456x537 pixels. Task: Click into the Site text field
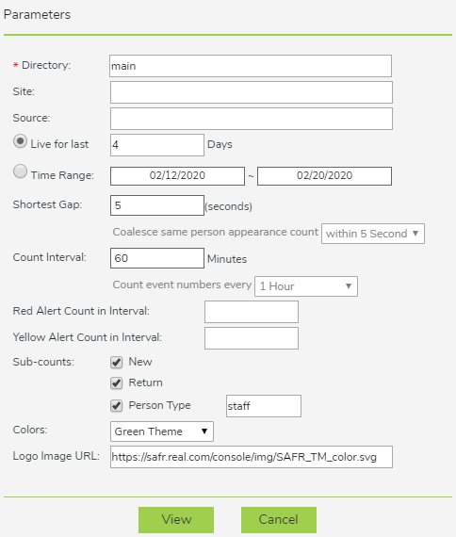(x=252, y=92)
